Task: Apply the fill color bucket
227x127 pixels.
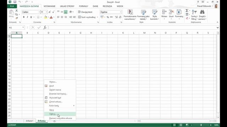Action: tap(45, 17)
